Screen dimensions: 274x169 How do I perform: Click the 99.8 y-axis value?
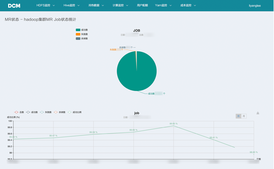point(10,128)
